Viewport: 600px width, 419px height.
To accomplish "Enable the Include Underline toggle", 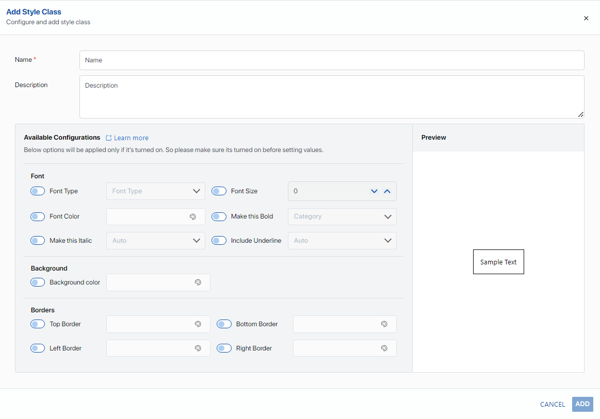I will pos(219,241).
